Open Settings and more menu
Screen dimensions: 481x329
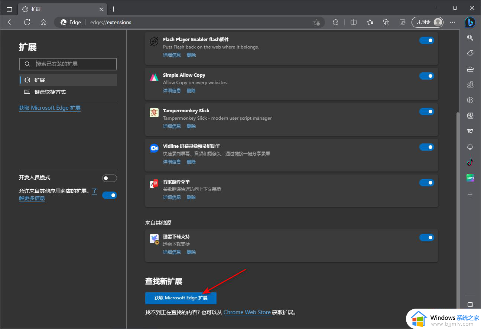click(x=452, y=22)
